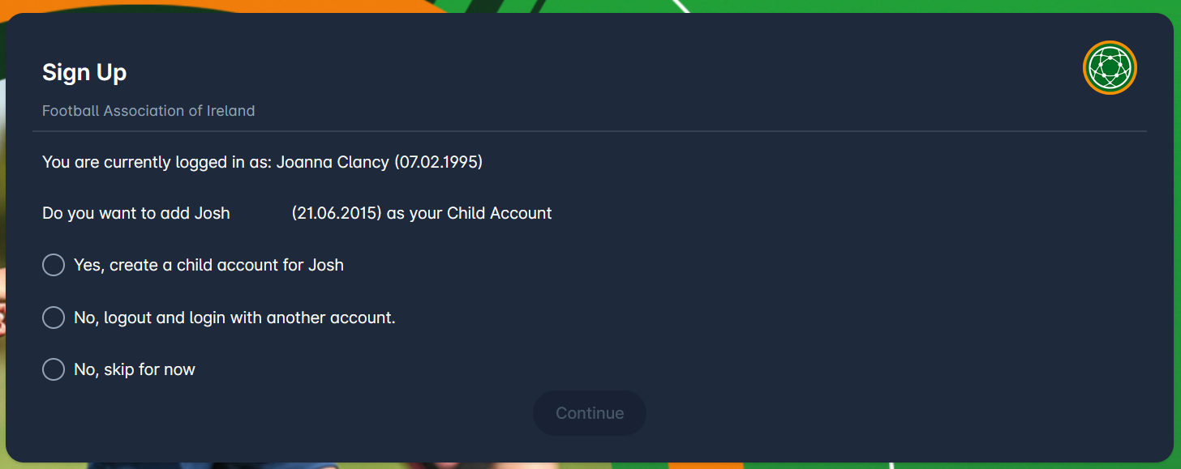Click the date 07.02.1995

(x=439, y=162)
